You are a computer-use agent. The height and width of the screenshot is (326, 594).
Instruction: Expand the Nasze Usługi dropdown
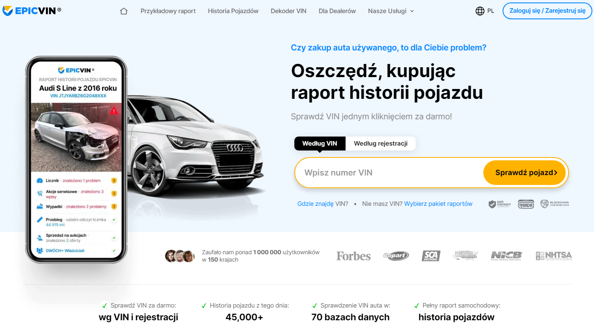[391, 11]
